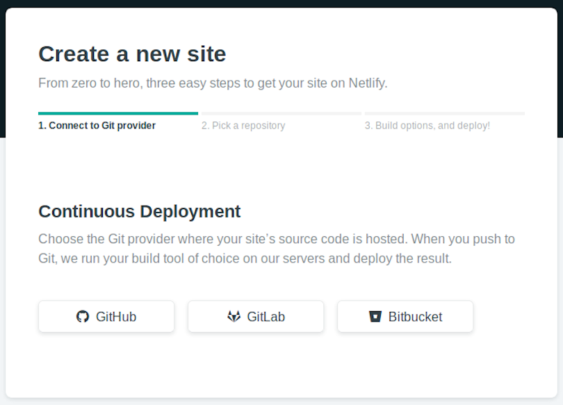
Task: Click the gray progress bar above Pick a repository
Action: 281,113
